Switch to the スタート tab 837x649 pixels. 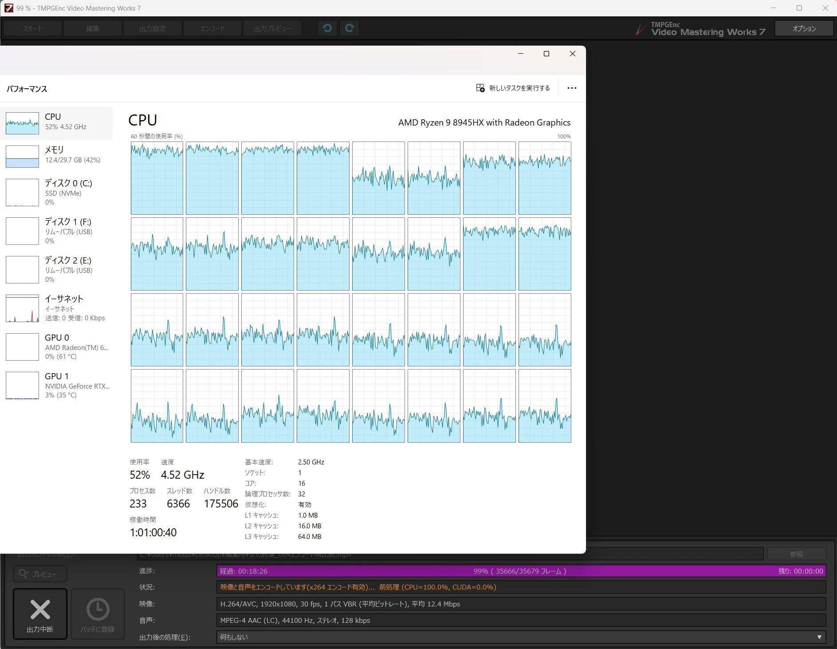[x=33, y=28]
